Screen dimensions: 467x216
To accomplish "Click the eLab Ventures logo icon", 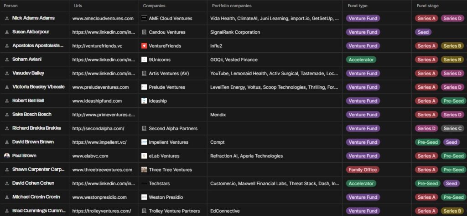I will click(144, 156).
